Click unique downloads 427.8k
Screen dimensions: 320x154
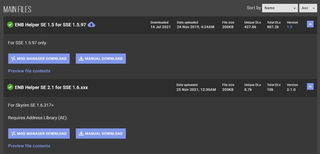click(250, 27)
